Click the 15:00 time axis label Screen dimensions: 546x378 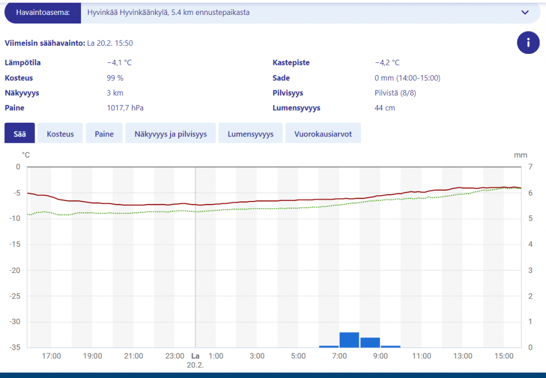pyautogui.click(x=504, y=356)
